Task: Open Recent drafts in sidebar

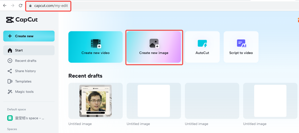Action: pyautogui.click(x=29, y=61)
